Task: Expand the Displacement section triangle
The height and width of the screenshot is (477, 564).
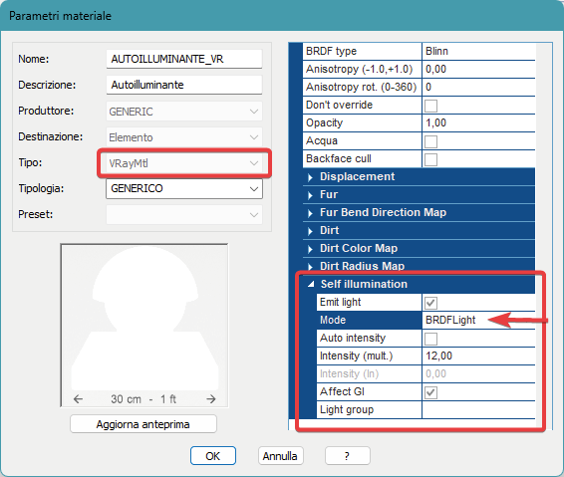Action: (310, 177)
